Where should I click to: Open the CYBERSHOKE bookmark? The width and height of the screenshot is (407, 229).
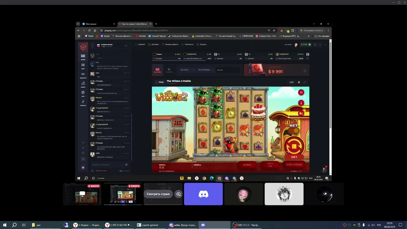[246, 36]
